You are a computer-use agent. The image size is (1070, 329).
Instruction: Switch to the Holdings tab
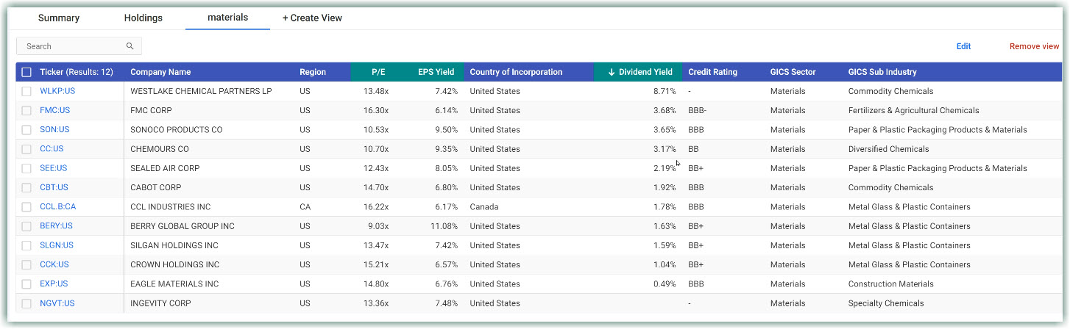tap(144, 18)
